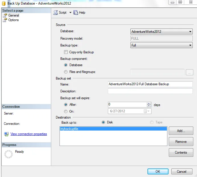Select the Database backup component radio

tap(66, 65)
